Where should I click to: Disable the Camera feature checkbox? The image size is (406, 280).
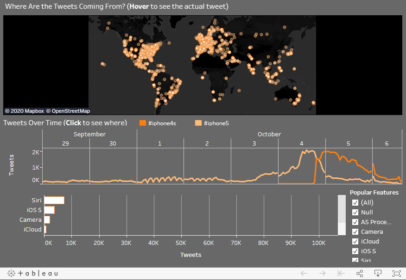pos(355,231)
